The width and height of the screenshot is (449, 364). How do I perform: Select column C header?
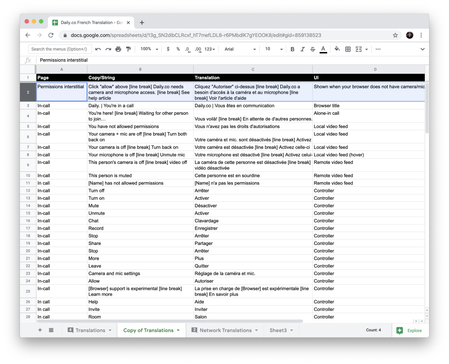point(253,69)
